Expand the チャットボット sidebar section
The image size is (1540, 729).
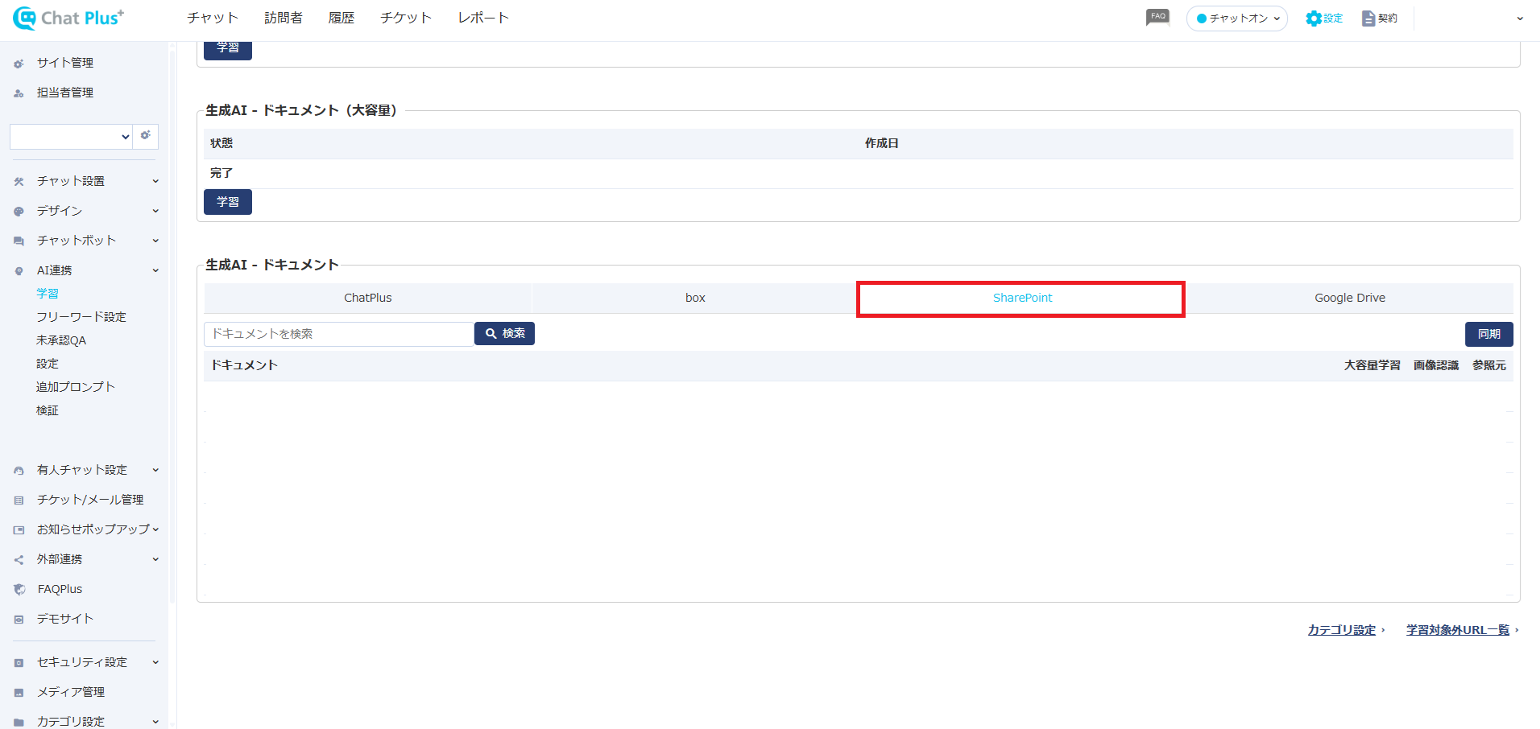click(x=155, y=241)
